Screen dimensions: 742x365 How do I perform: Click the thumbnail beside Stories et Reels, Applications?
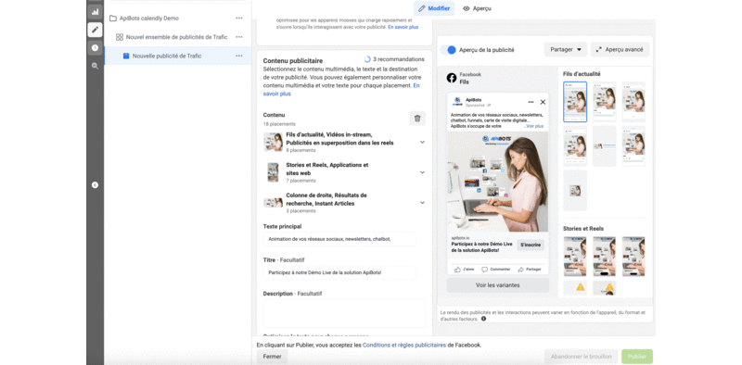pyautogui.click(x=273, y=172)
